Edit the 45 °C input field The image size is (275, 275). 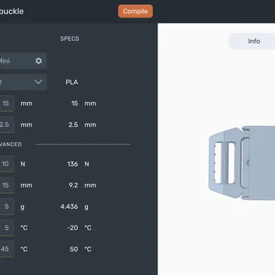point(7,249)
